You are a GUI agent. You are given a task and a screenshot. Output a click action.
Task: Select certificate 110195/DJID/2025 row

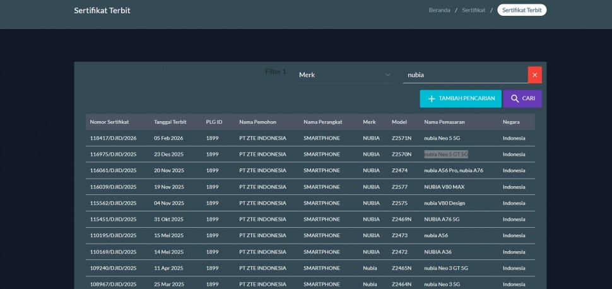point(113,236)
